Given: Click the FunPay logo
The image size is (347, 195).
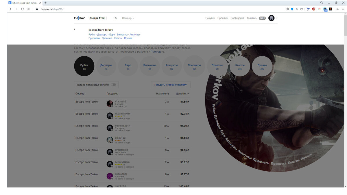Looking at the screenshot, I should tap(79, 18).
